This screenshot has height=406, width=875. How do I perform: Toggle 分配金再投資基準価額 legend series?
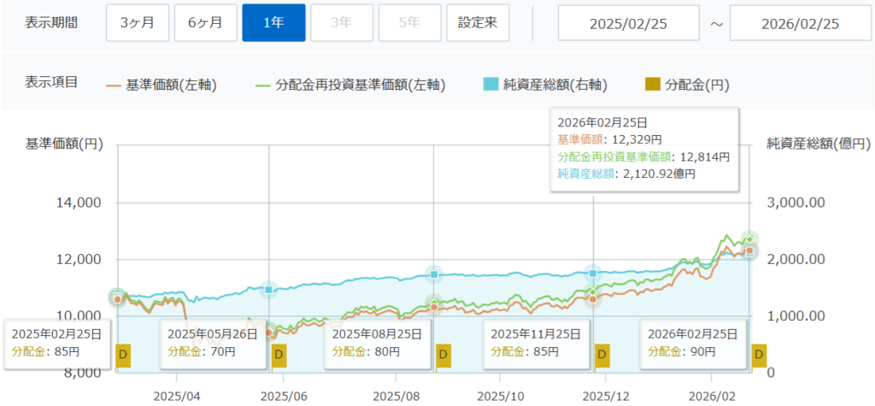350,85
